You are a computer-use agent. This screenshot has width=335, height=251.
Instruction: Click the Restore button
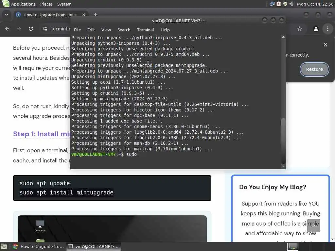coord(314,69)
